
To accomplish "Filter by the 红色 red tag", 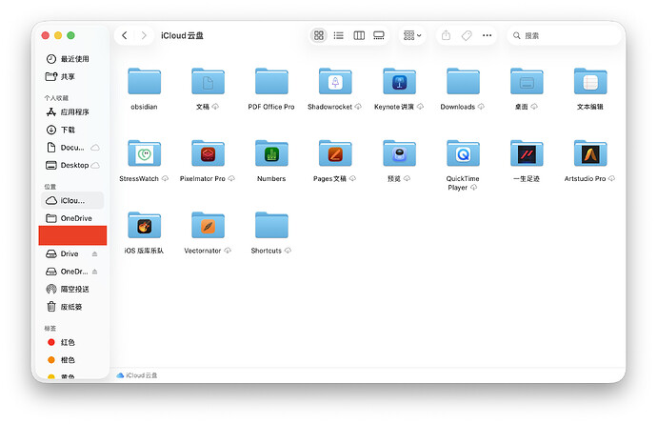I will click(x=72, y=343).
